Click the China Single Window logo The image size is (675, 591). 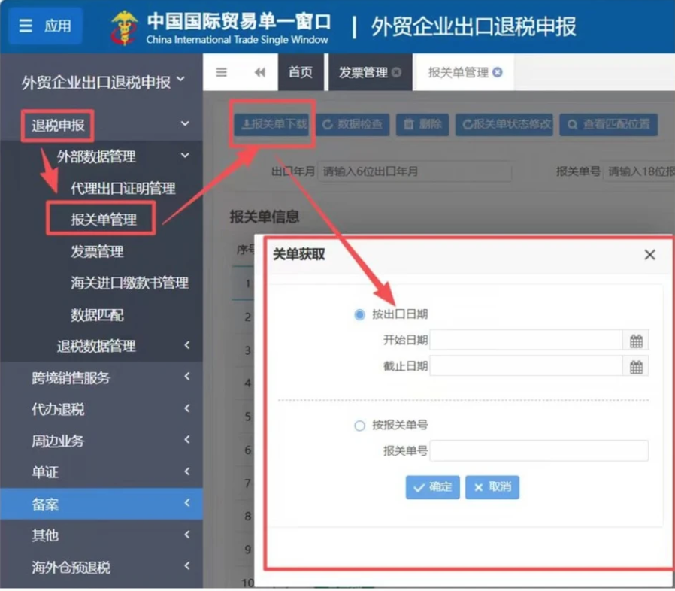(124, 28)
